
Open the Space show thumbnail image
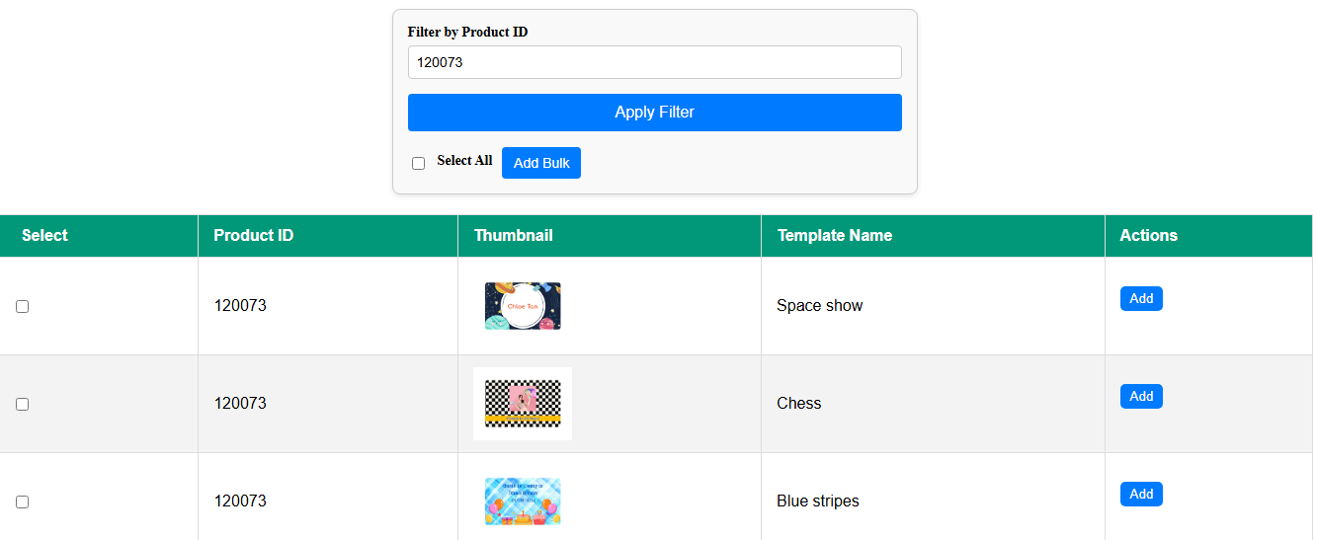click(523, 306)
